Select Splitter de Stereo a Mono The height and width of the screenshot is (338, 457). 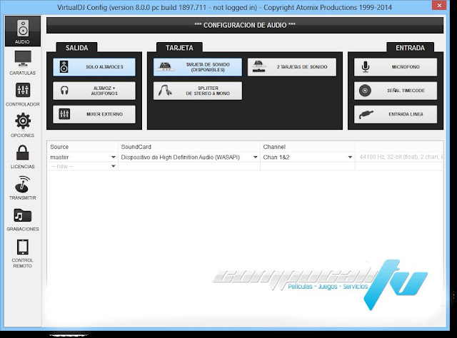[x=198, y=91]
